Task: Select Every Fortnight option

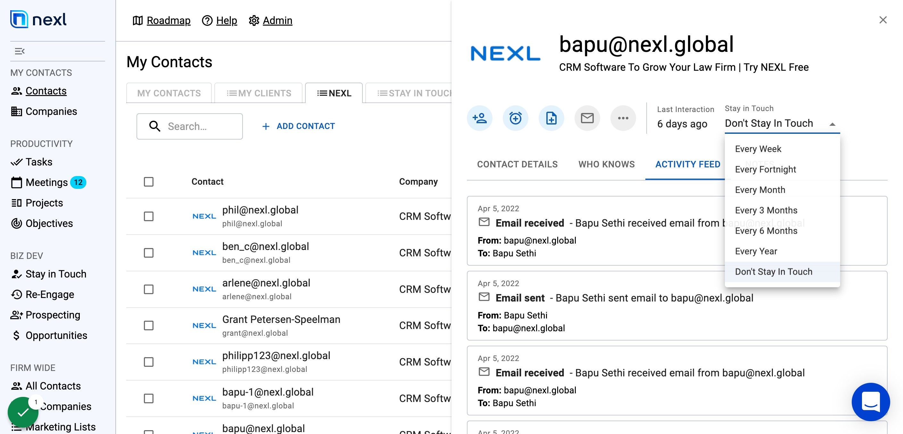Action: [782, 169]
